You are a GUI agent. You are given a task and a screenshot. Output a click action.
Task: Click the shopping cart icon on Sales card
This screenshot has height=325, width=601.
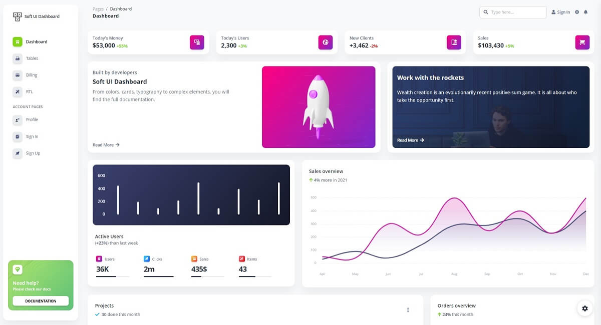coord(582,42)
